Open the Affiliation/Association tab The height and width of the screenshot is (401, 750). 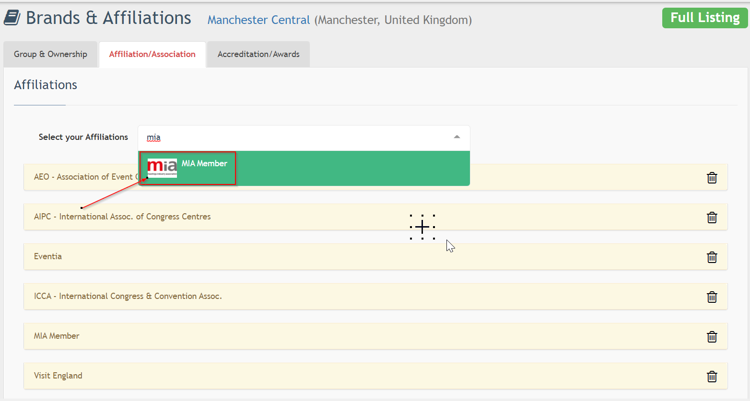pyautogui.click(x=152, y=54)
